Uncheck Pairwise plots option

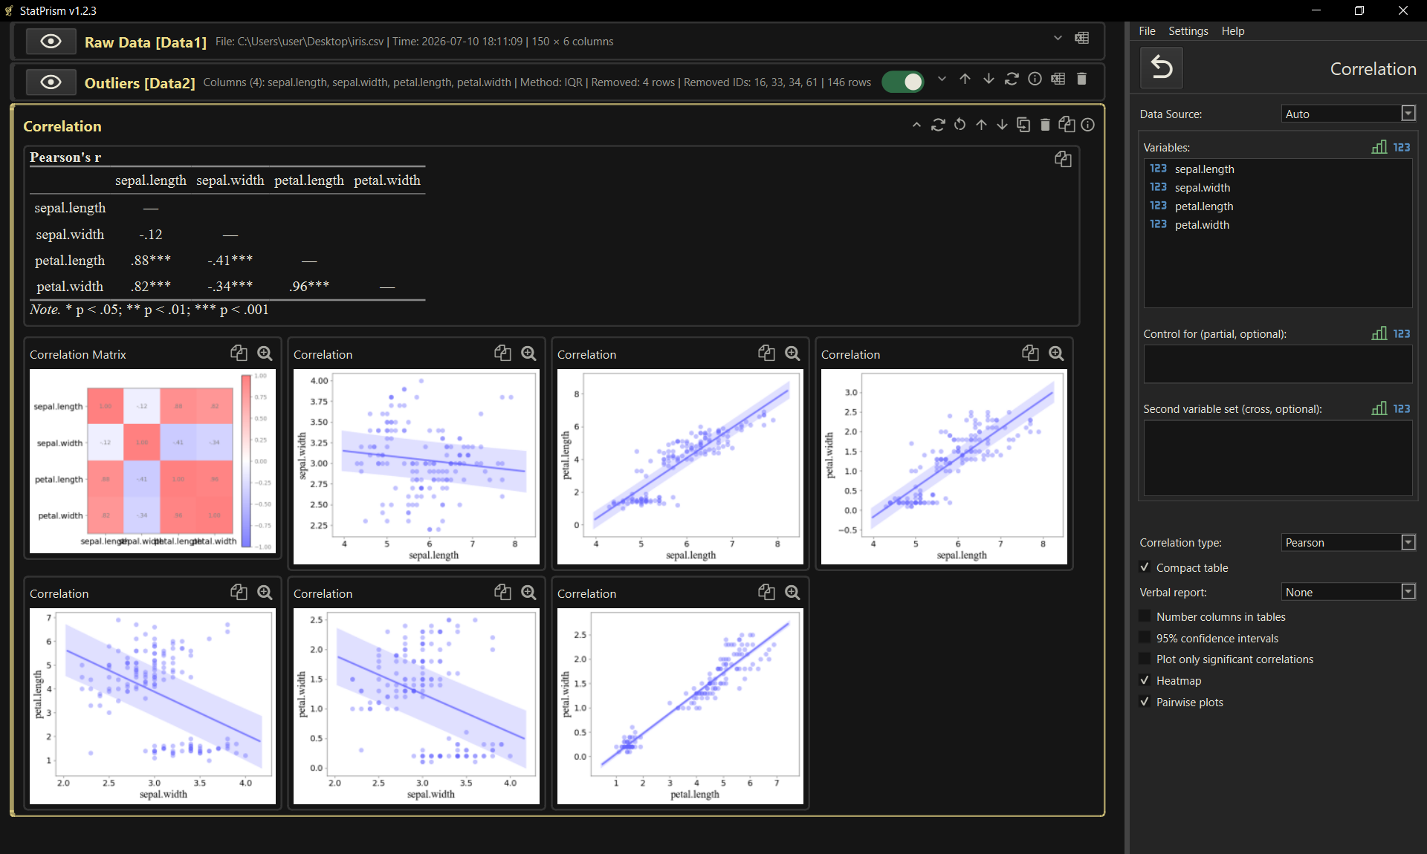1145,702
